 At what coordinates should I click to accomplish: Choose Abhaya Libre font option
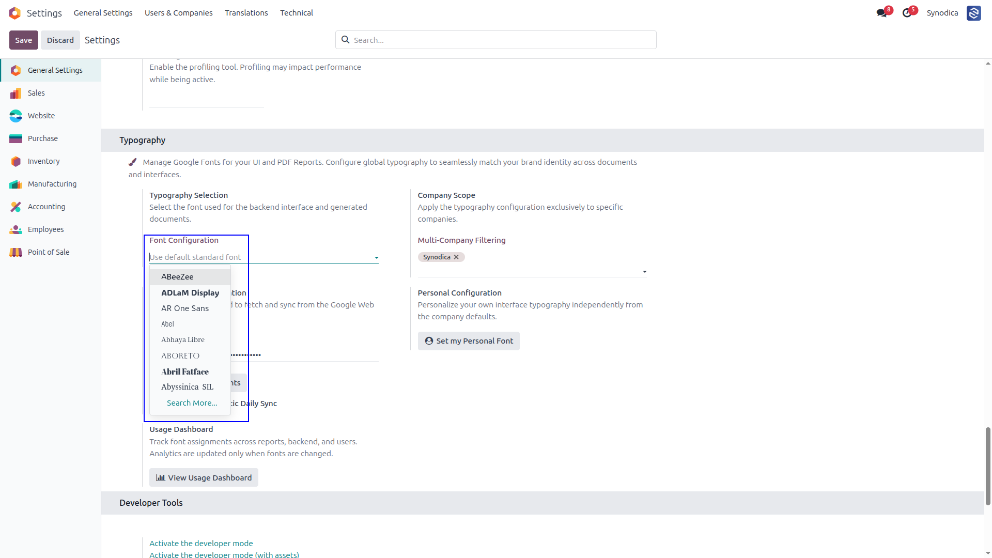click(190, 340)
